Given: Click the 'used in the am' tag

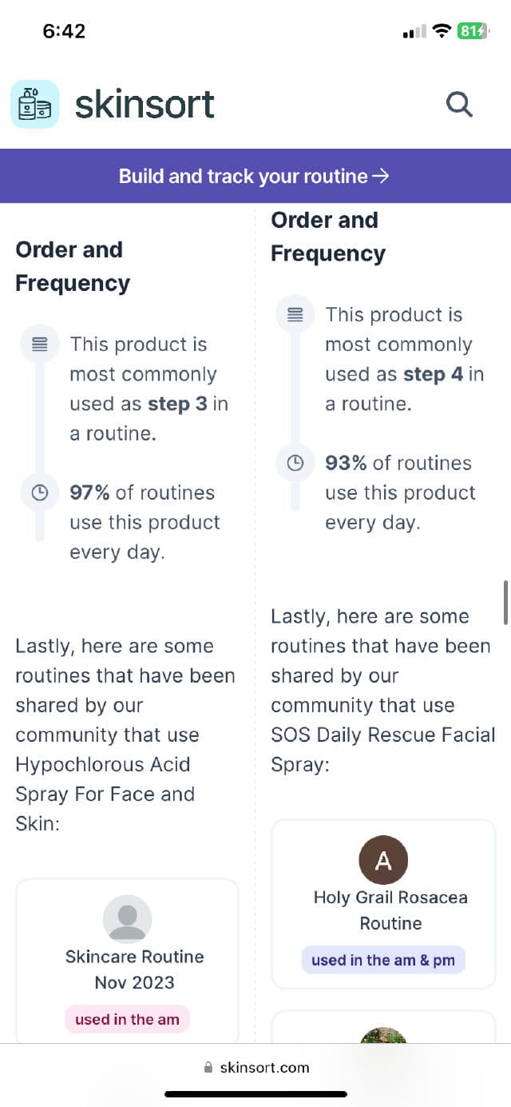Looking at the screenshot, I should [127, 1019].
